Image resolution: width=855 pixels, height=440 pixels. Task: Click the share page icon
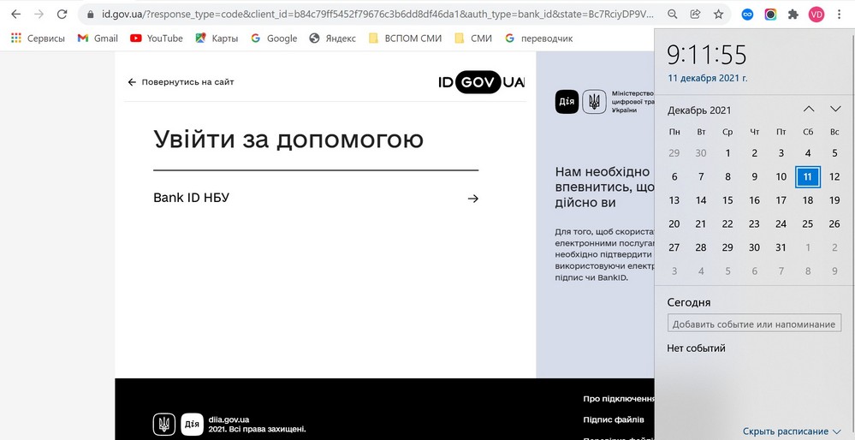pyautogui.click(x=695, y=15)
